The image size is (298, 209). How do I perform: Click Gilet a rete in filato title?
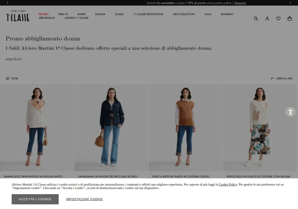pos(181,176)
